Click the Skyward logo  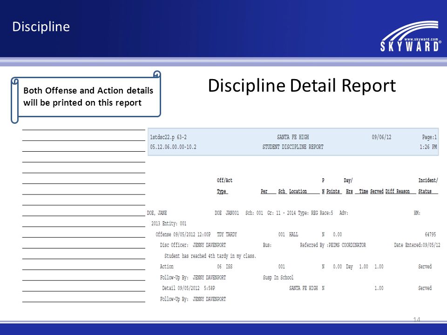[411, 36]
